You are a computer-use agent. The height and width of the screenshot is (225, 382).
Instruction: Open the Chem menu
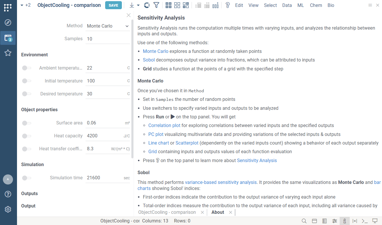(x=316, y=5)
